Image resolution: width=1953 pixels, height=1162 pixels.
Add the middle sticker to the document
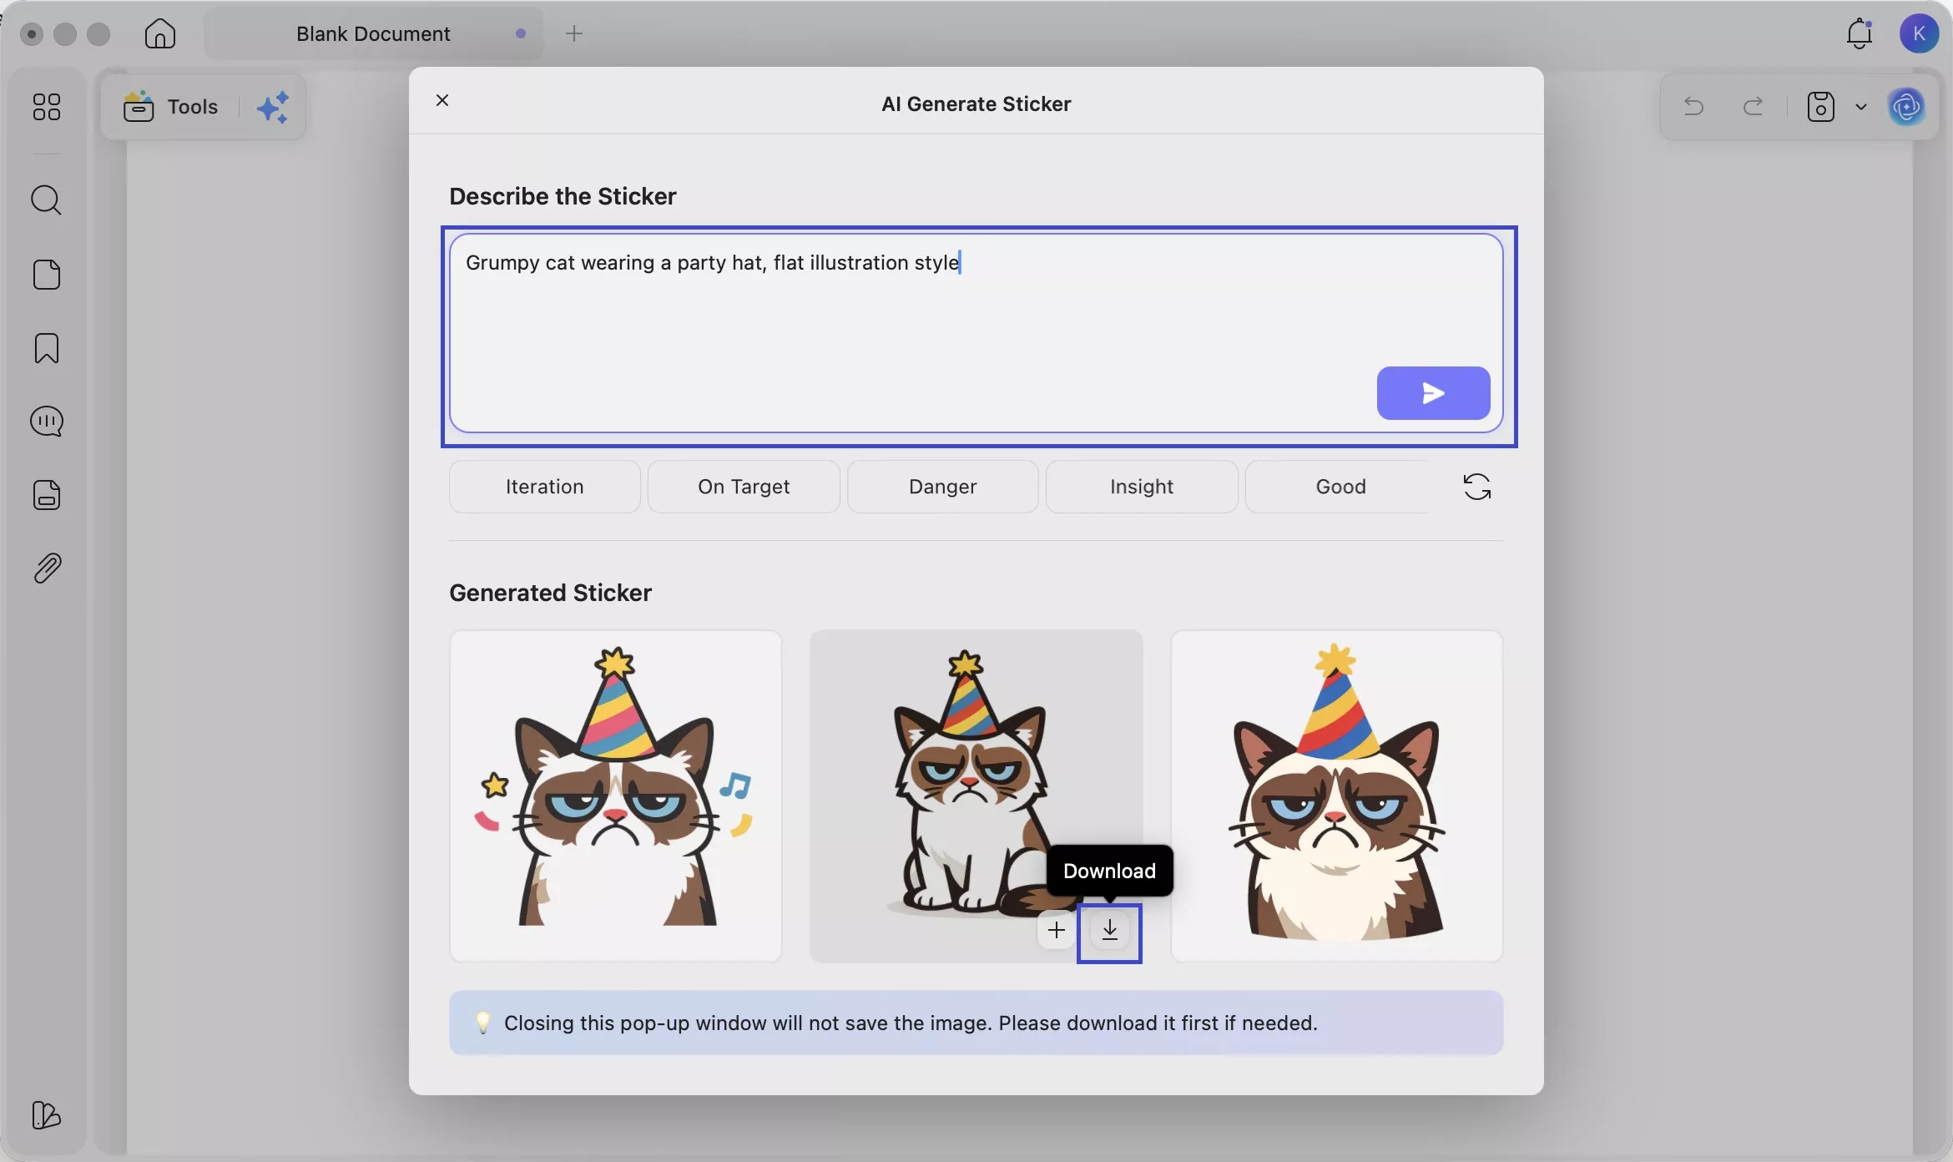pos(1055,930)
